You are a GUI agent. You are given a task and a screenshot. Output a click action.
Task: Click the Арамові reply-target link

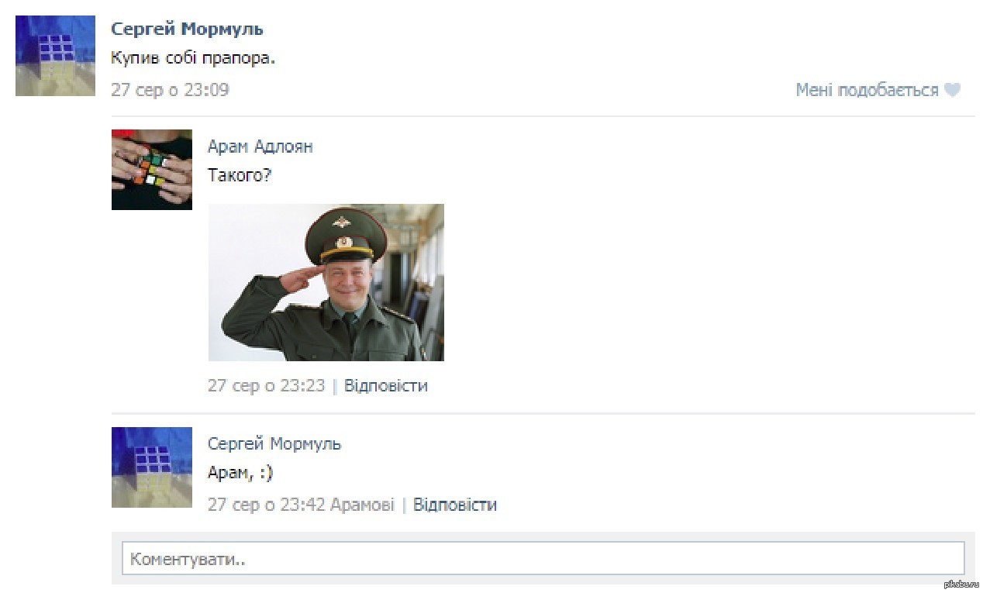(x=362, y=505)
